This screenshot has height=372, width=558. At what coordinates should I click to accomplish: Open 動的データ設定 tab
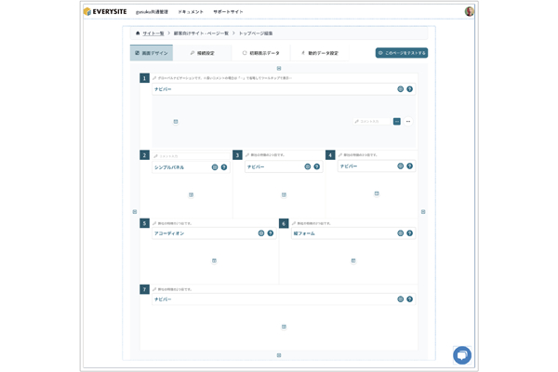coord(320,53)
